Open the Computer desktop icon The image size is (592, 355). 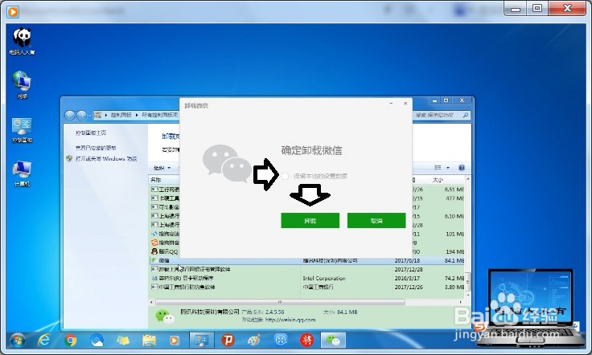pos(22,173)
